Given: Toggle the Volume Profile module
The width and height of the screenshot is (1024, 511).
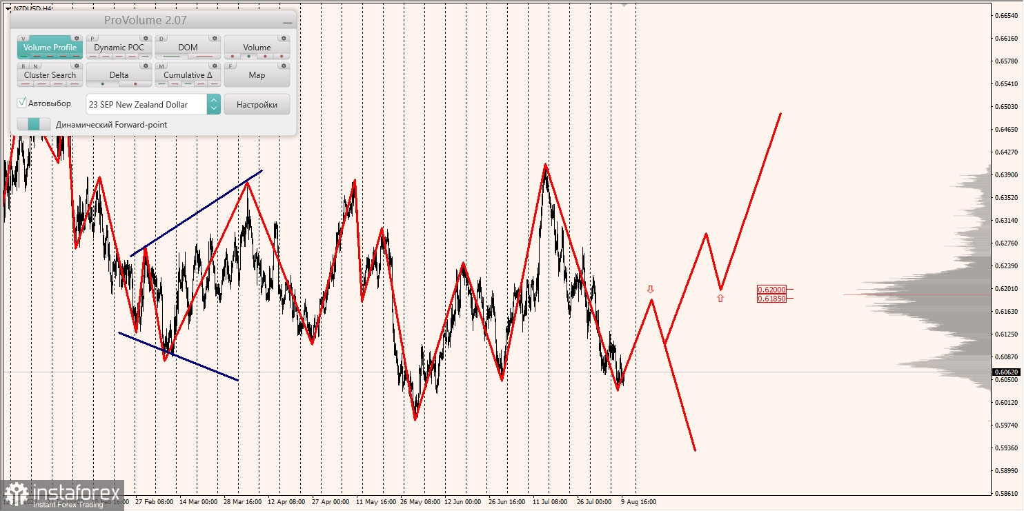Looking at the screenshot, I should (x=50, y=47).
